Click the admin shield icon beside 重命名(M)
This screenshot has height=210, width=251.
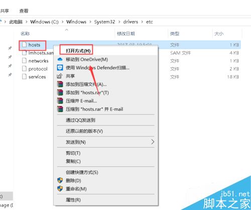[x=60, y=189]
